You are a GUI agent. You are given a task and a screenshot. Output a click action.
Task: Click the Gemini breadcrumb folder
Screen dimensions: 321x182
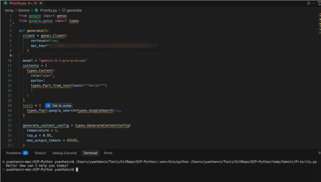click(24, 11)
